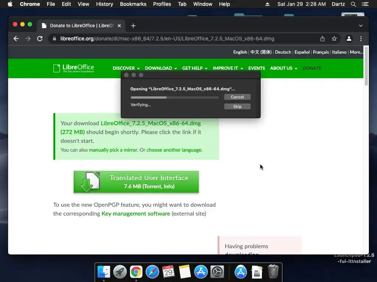Switch site language to Deutsch

pos(283,52)
